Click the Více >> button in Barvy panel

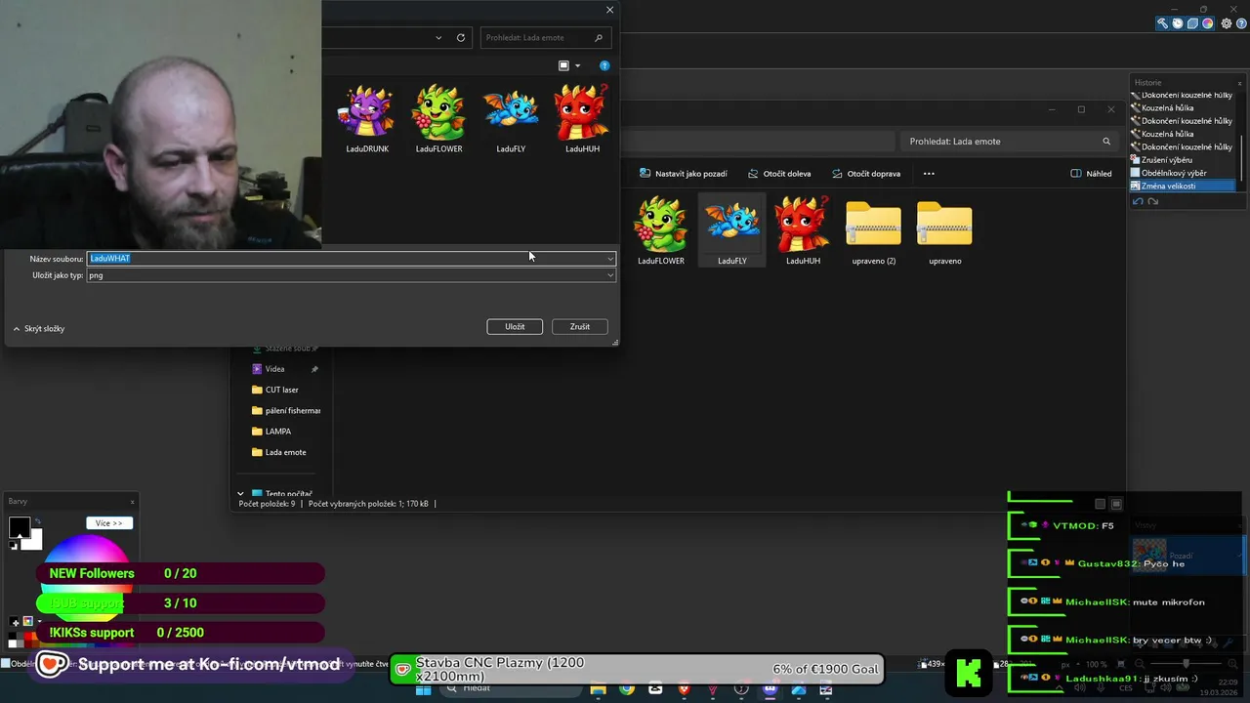pos(108,523)
